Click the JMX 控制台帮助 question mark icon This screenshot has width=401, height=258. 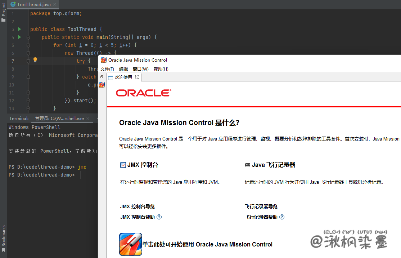pos(159,217)
